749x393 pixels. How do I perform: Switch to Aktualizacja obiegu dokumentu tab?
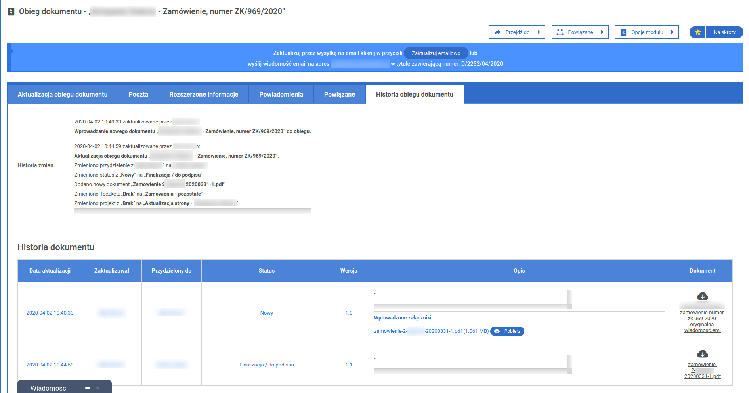(63, 95)
